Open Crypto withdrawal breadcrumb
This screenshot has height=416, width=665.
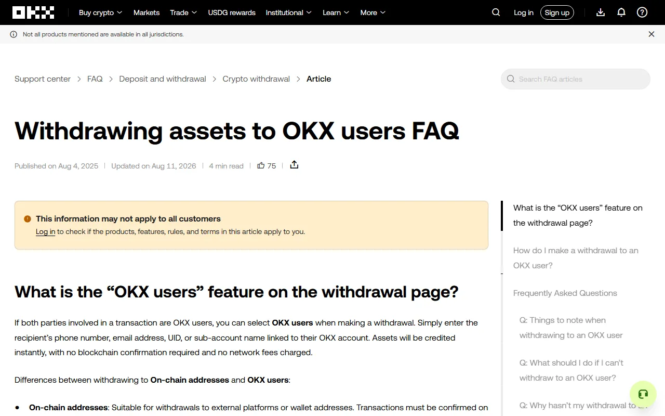click(256, 79)
